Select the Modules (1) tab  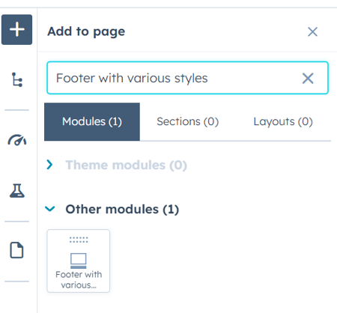pyautogui.click(x=92, y=121)
